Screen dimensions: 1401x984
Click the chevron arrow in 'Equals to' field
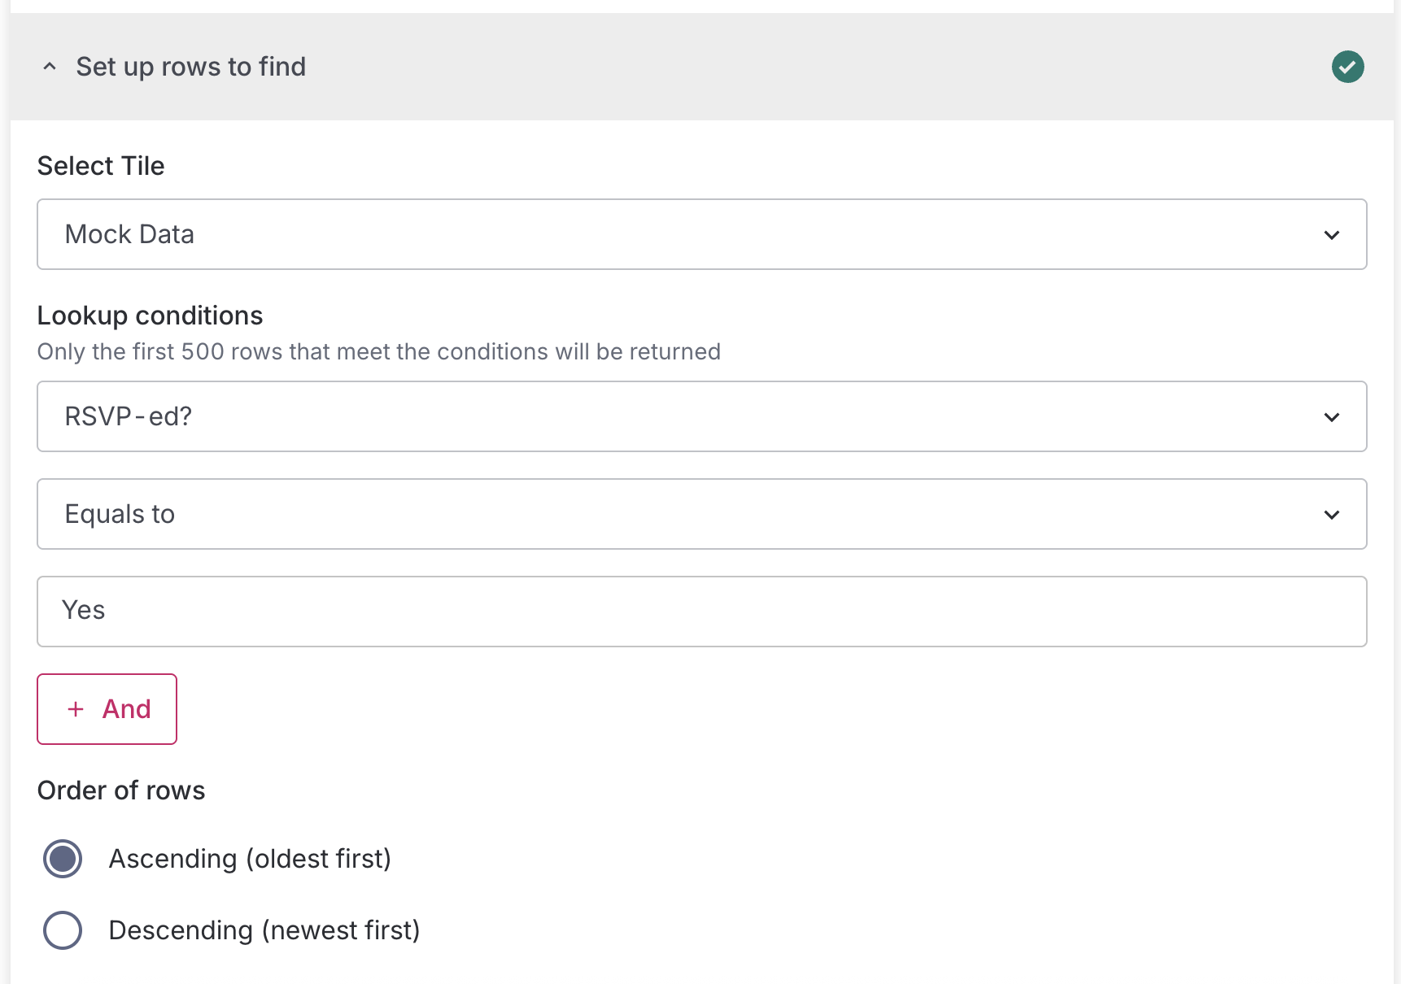click(1332, 515)
